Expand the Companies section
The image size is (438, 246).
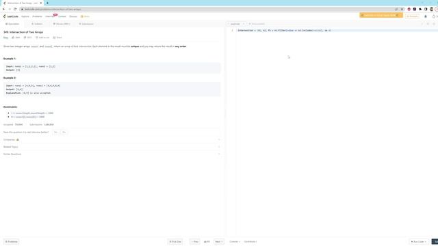[112, 139]
